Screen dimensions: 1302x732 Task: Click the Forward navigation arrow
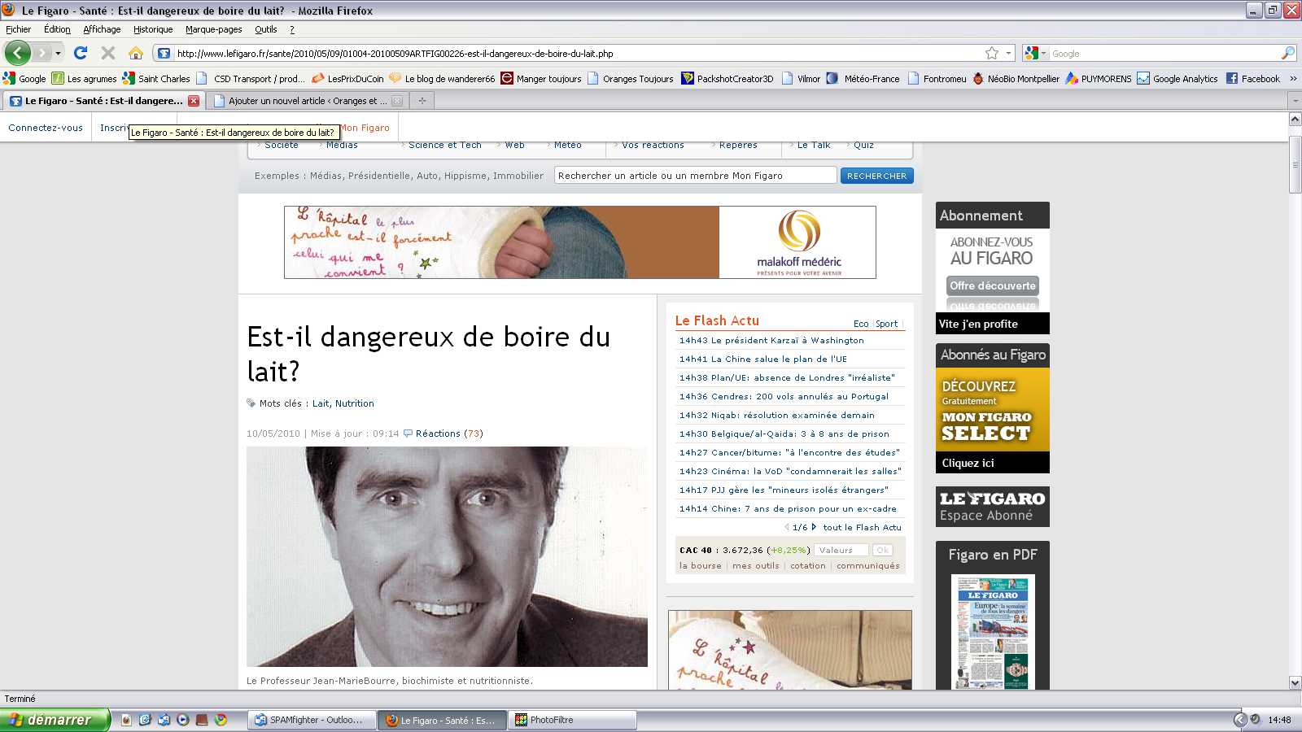coord(42,53)
